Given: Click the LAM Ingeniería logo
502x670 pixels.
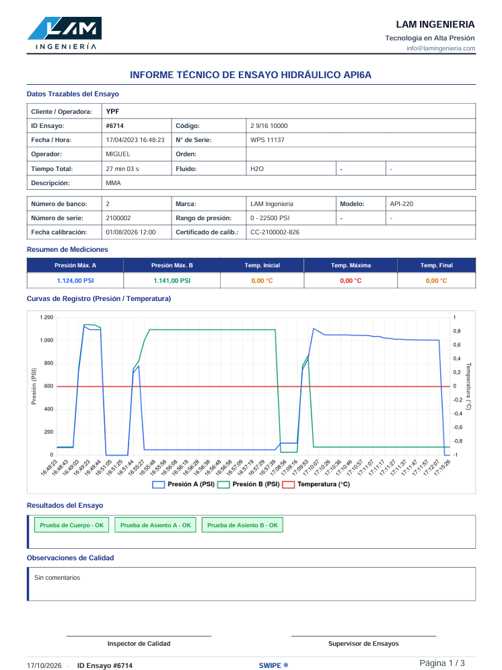Looking at the screenshot, I should click(x=65, y=33).
